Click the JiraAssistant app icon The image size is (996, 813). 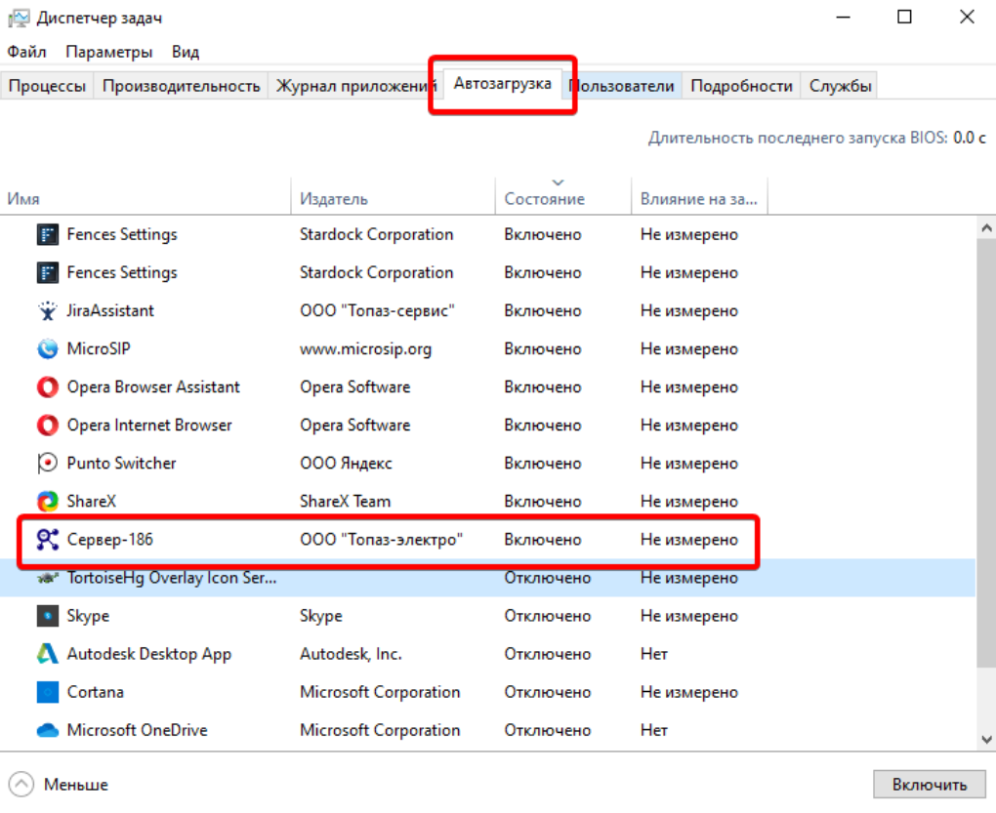[x=48, y=311]
